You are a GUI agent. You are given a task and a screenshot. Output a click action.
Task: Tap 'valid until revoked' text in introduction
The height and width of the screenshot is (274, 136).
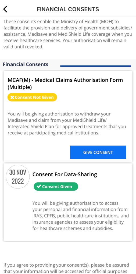(x=23, y=47)
